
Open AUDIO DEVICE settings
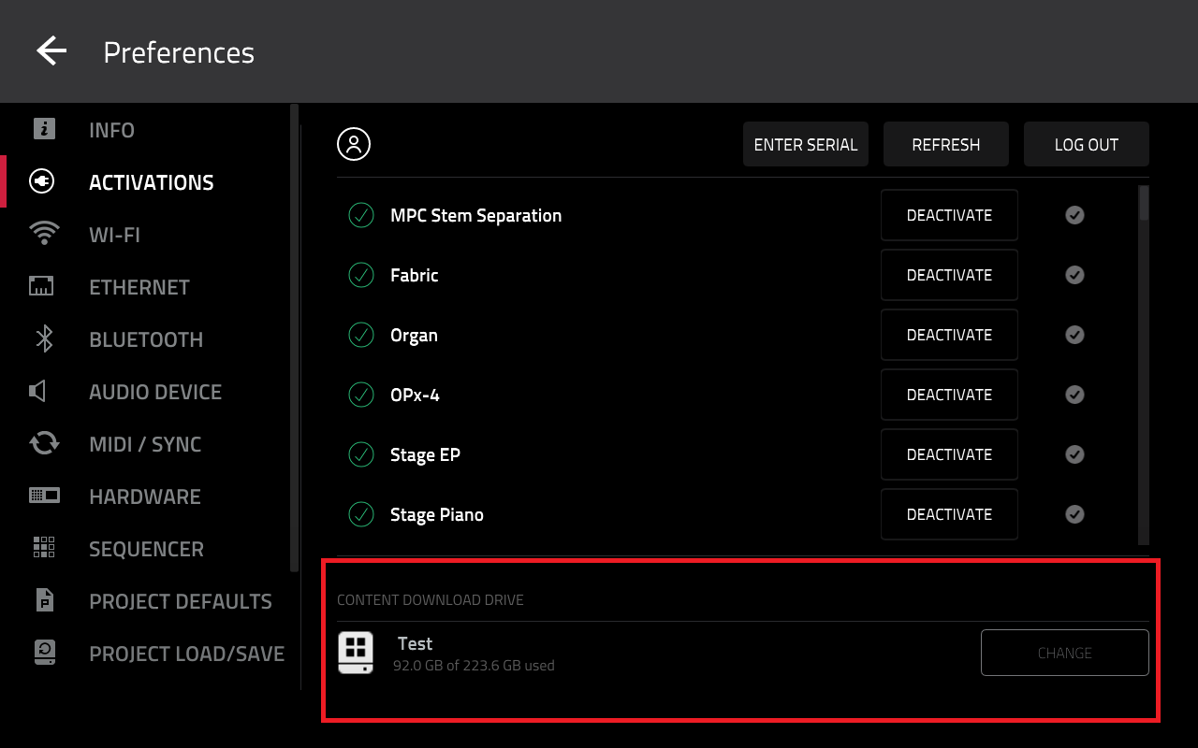(x=155, y=392)
